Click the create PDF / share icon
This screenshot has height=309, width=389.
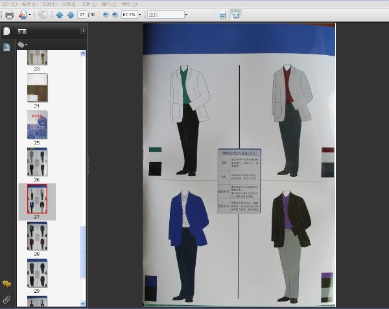[x=23, y=15]
